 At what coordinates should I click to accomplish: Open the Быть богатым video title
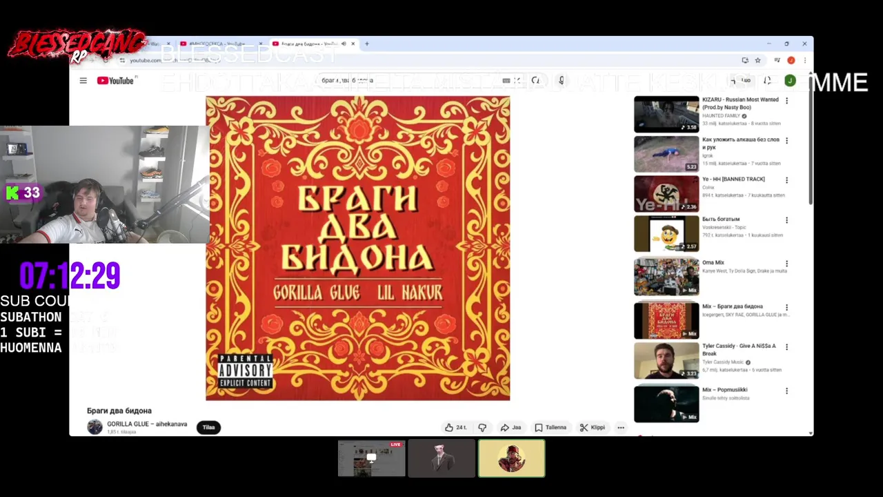(721, 219)
